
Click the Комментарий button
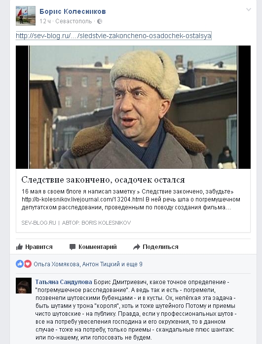[x=93, y=247]
